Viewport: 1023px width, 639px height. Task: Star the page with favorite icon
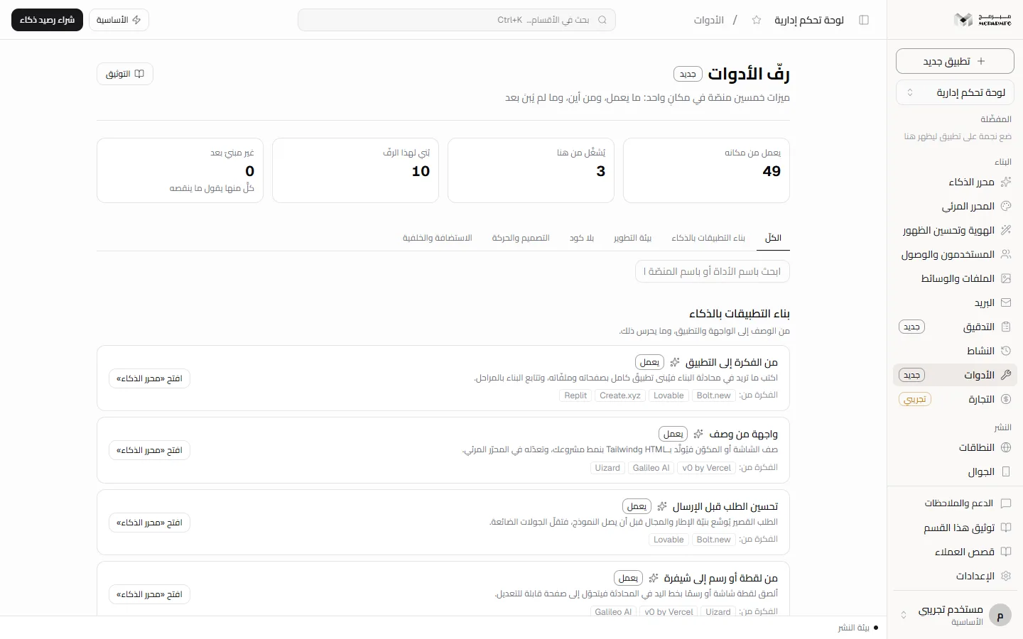click(757, 20)
